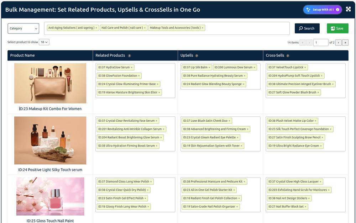
Task: Click the magnifier icon on Search button
Action: 300,28
